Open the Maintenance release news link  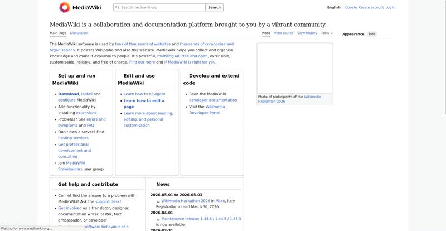[x=201, y=219]
